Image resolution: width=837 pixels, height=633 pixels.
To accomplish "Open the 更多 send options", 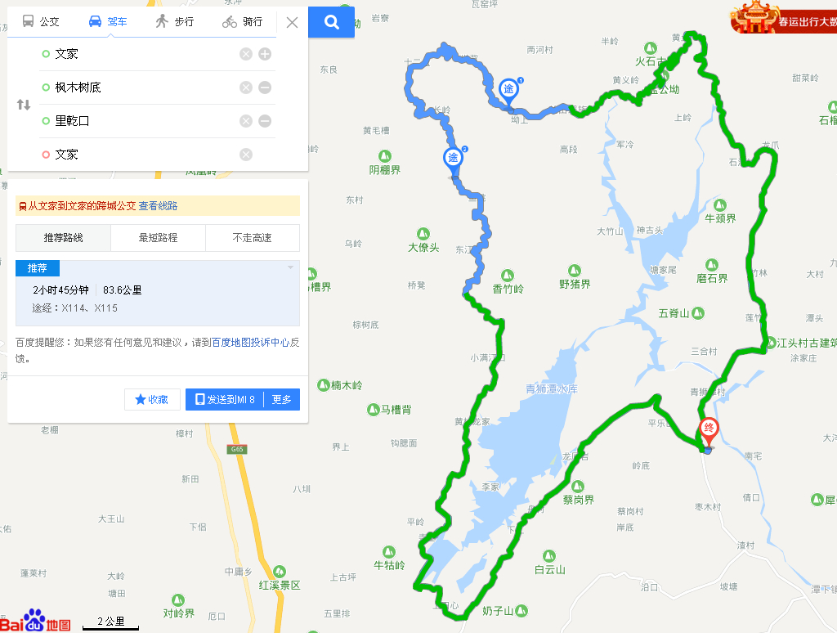I will coord(282,400).
